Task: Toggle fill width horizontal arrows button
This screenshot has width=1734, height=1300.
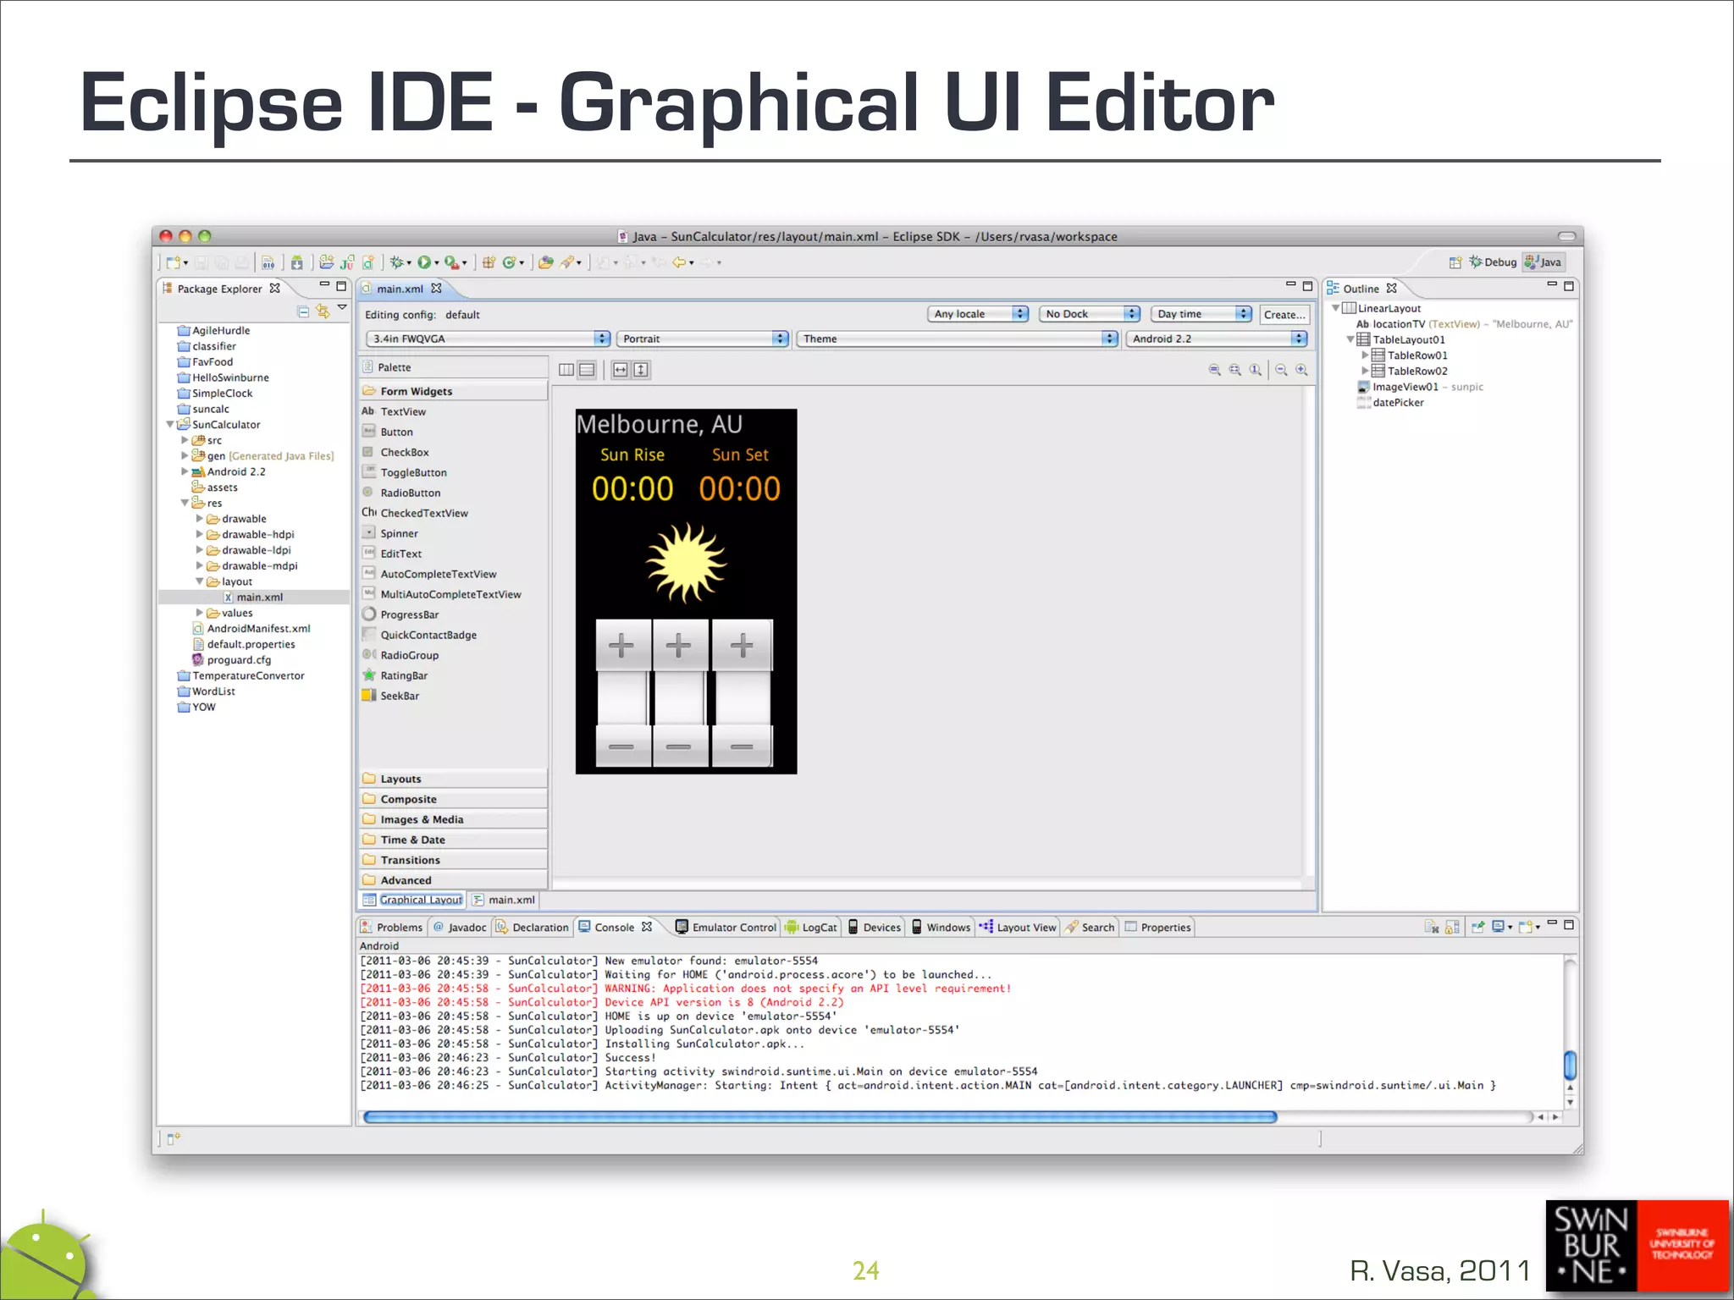Action: [621, 370]
